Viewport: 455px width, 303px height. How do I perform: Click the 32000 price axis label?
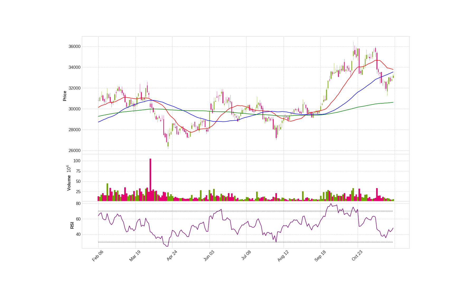pos(74,88)
